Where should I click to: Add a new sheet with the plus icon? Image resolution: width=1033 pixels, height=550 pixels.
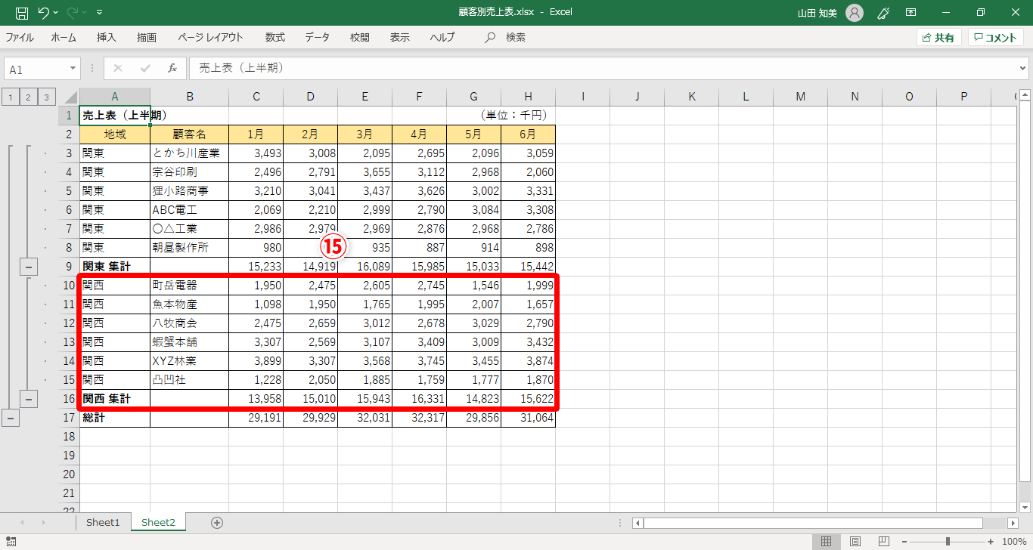(x=217, y=522)
